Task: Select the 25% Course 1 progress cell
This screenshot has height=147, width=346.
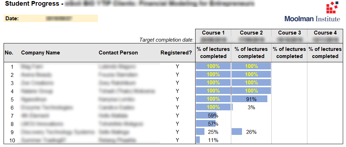Action: 213,132
